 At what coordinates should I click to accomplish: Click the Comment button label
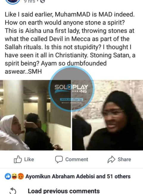77,159
